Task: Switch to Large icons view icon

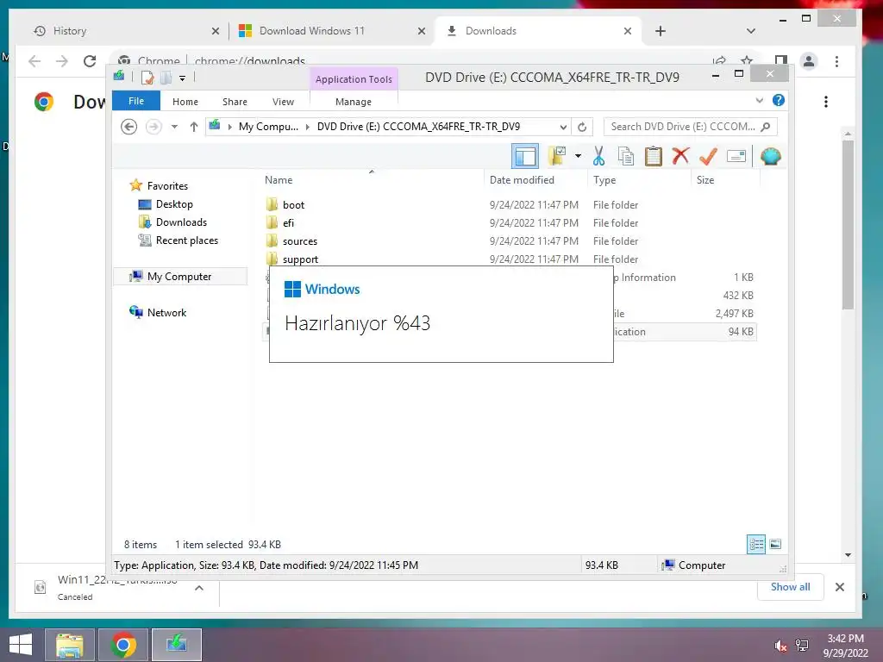Action: [x=775, y=544]
